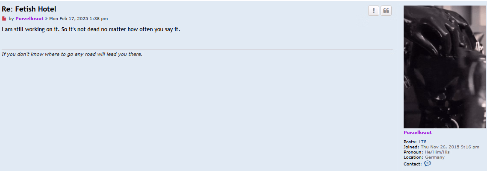The image size is (487, 171).
Task: Quote this post with the quotation icon
Action: pyautogui.click(x=386, y=11)
